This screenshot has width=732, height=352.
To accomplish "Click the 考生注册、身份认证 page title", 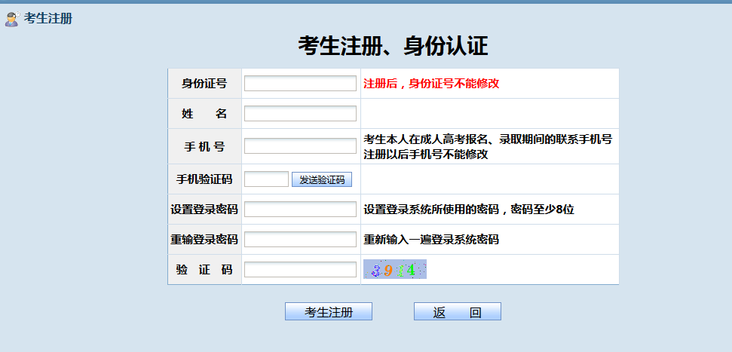I will 393,47.
